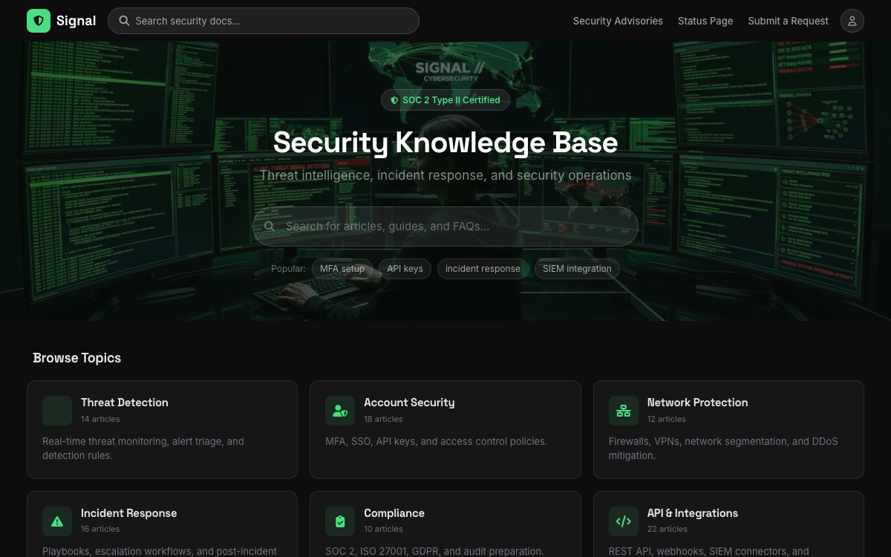Open the Incident Response topic title
The image size is (891, 557).
[128, 513]
